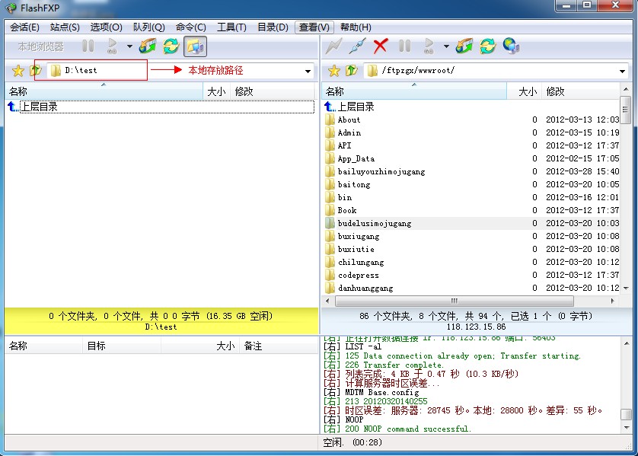This screenshot has width=638, height=456.
Task: Open the 工具(T) menu
Action: 231,27
